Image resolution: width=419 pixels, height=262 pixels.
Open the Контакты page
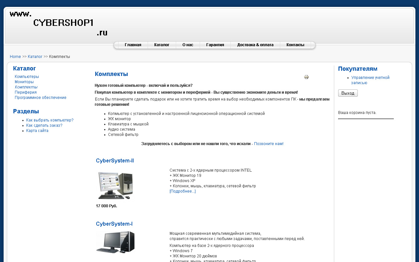(295, 45)
